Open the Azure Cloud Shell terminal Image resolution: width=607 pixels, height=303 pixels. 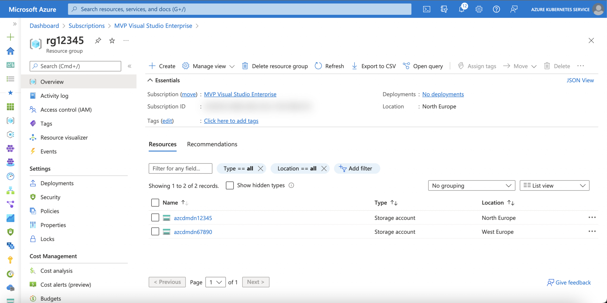(x=427, y=9)
